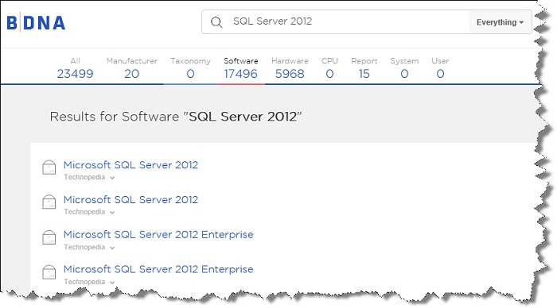Click the package icon beside the first Microsoft SQL Server 2012
This screenshot has height=308, width=557.
point(49,167)
